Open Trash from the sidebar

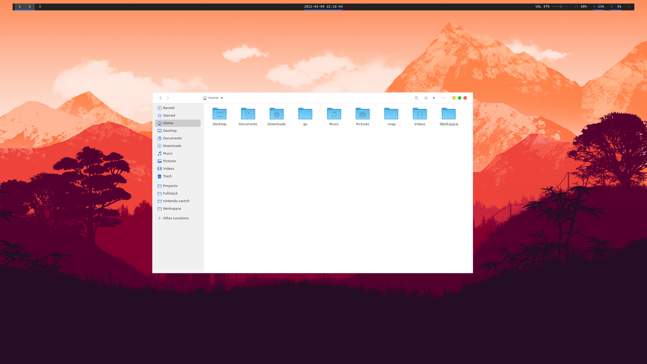point(167,176)
